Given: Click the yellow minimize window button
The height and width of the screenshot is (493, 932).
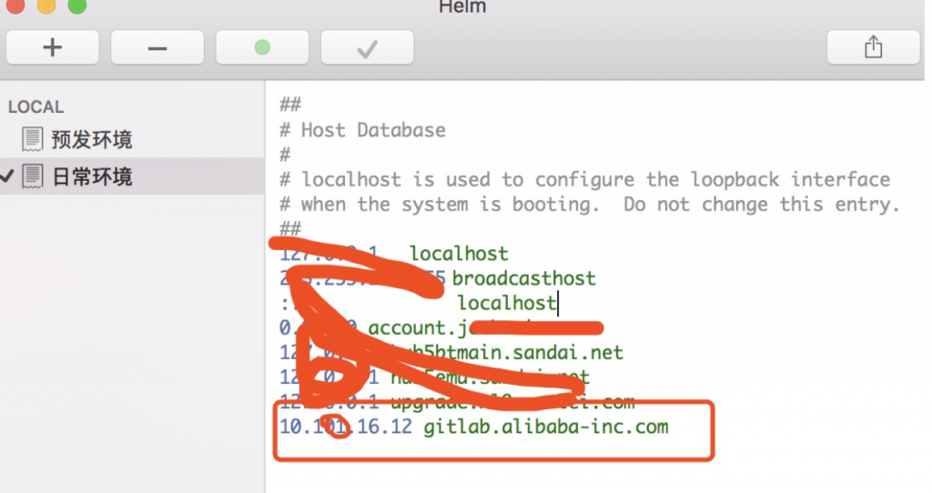Looking at the screenshot, I should click(x=46, y=5).
